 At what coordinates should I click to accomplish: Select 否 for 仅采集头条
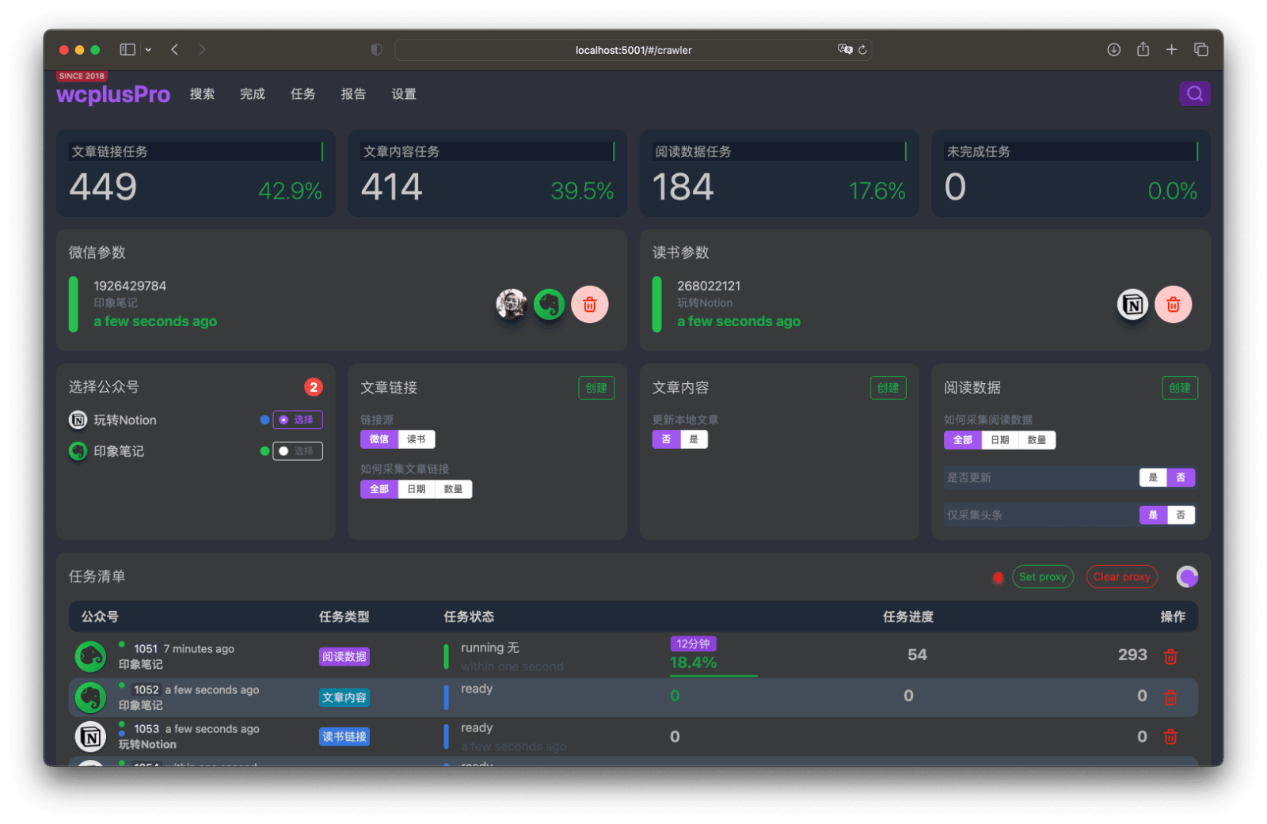1181,515
